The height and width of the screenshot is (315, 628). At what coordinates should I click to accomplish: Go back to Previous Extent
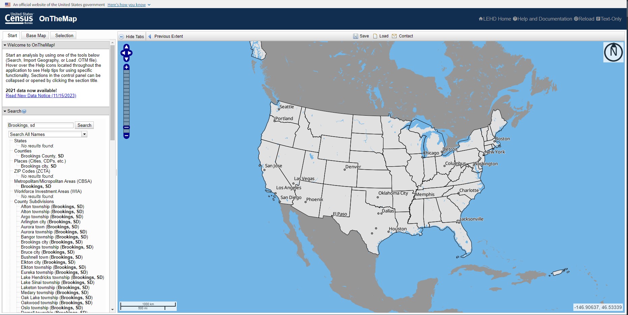coord(166,36)
